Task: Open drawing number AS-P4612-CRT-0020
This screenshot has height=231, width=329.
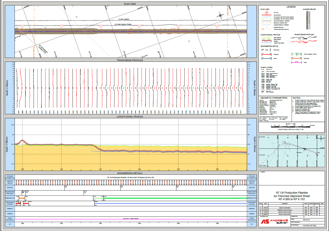Action: pos(310,226)
